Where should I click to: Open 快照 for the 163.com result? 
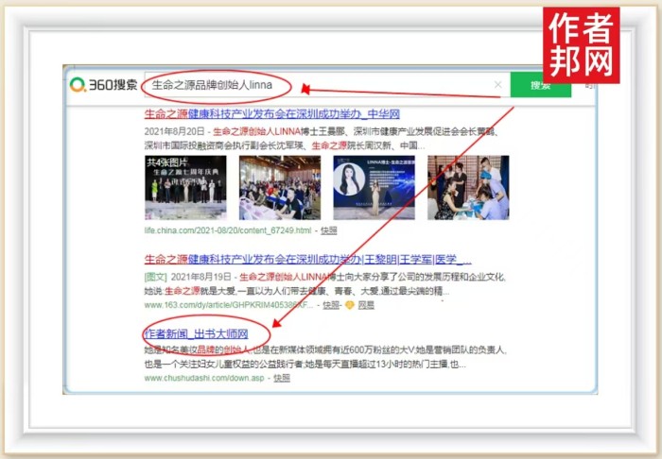pyautogui.click(x=331, y=305)
